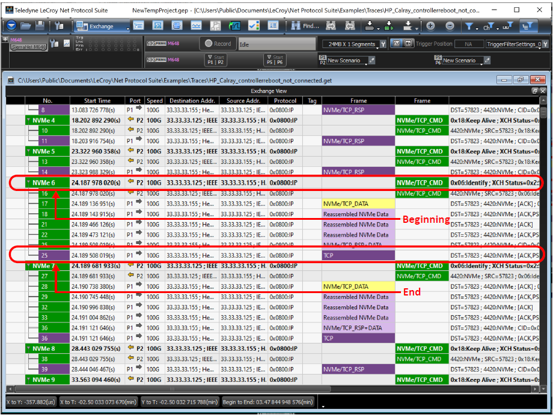The image size is (553, 415).
Task: Click the small chart icon near SierraNet M648
Action: 67,43
